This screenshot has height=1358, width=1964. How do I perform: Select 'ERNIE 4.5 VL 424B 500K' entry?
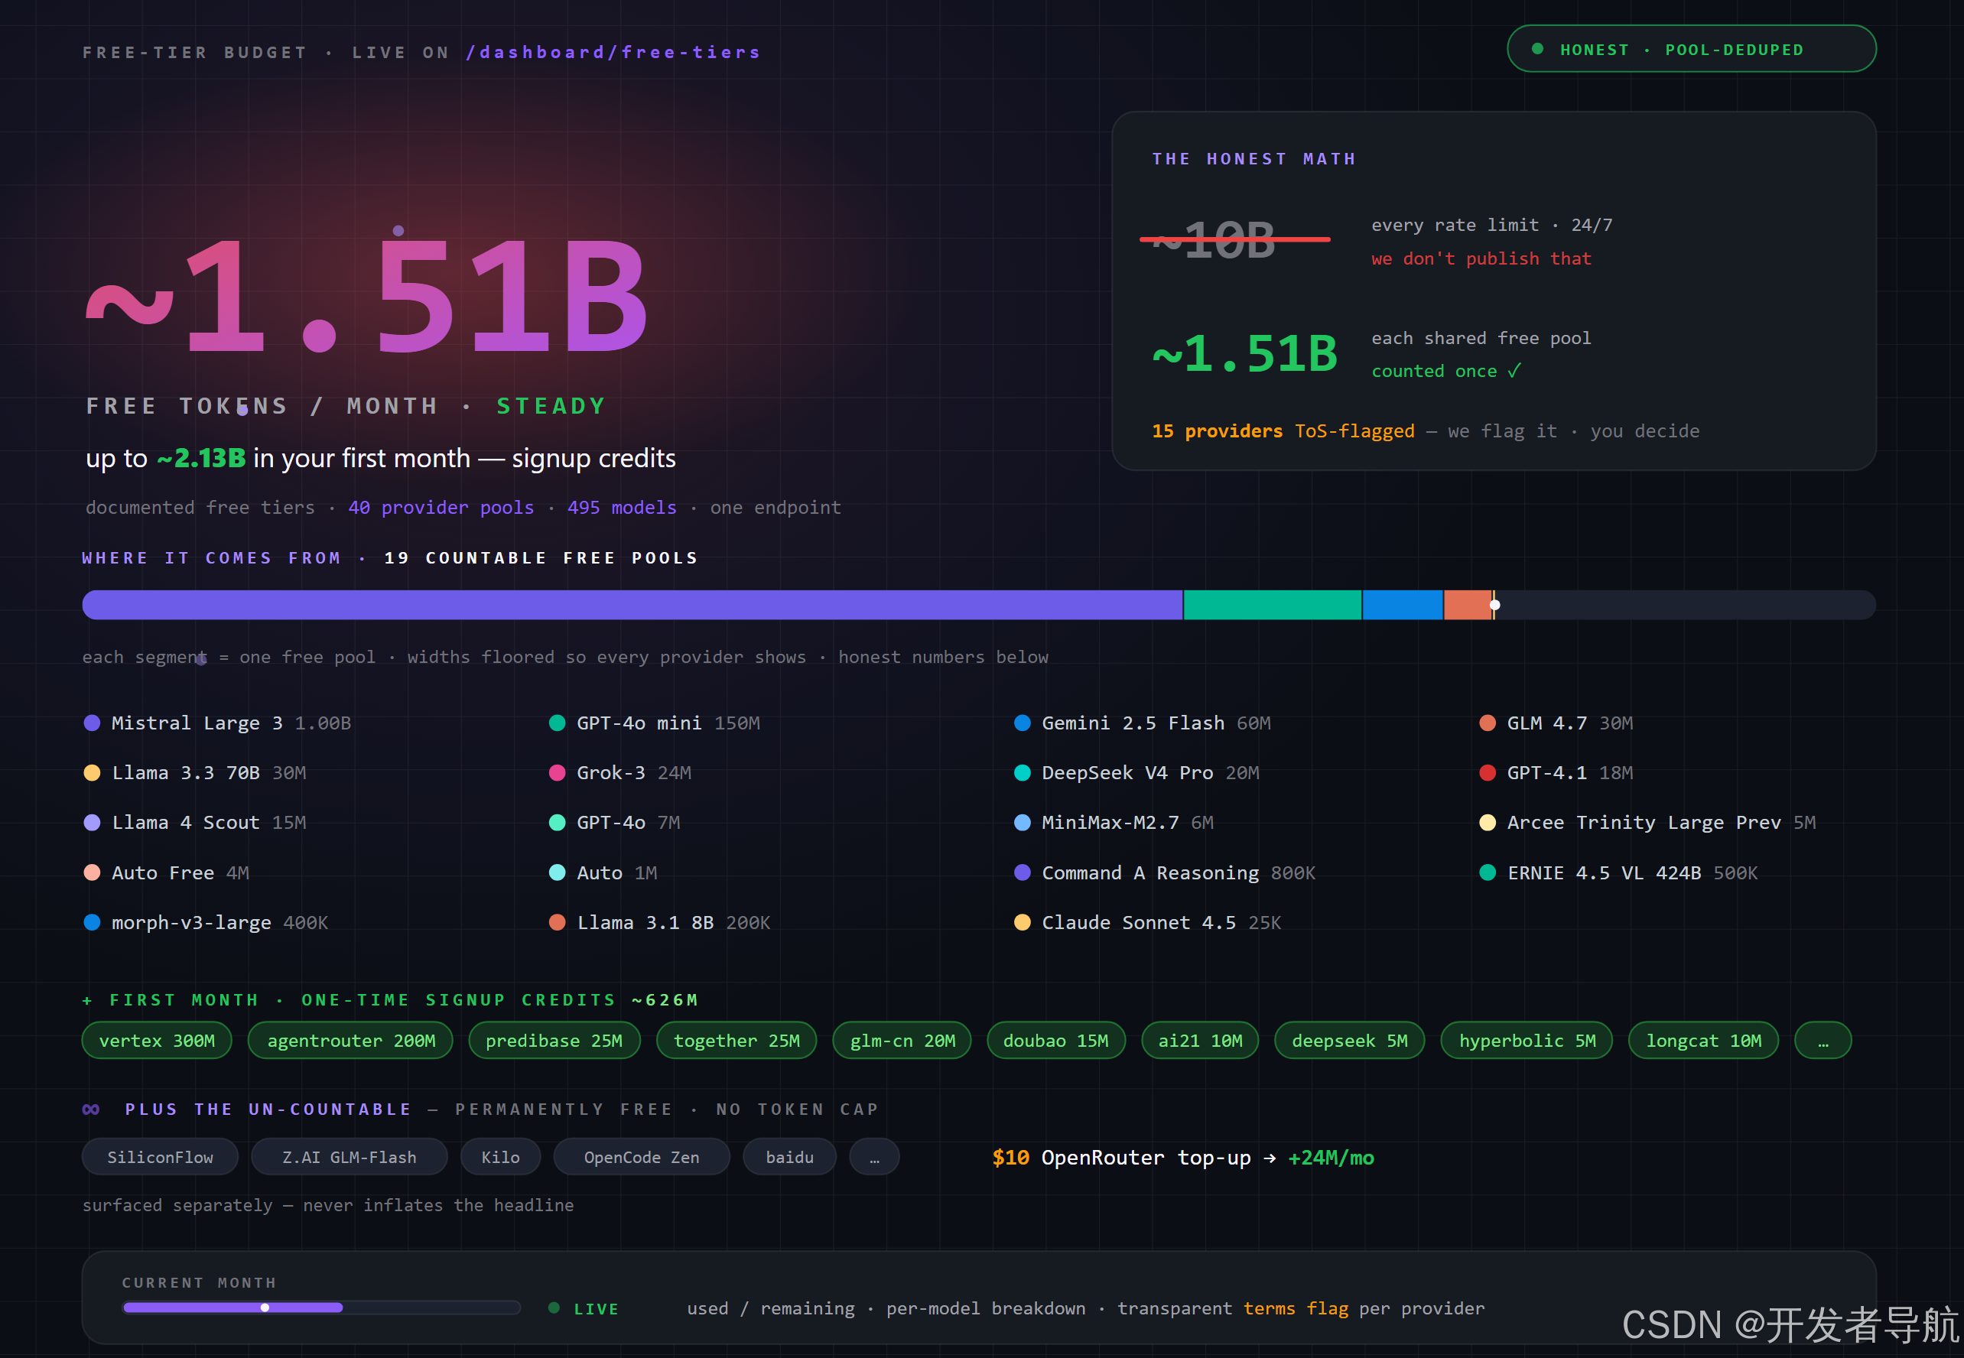[x=1618, y=873]
